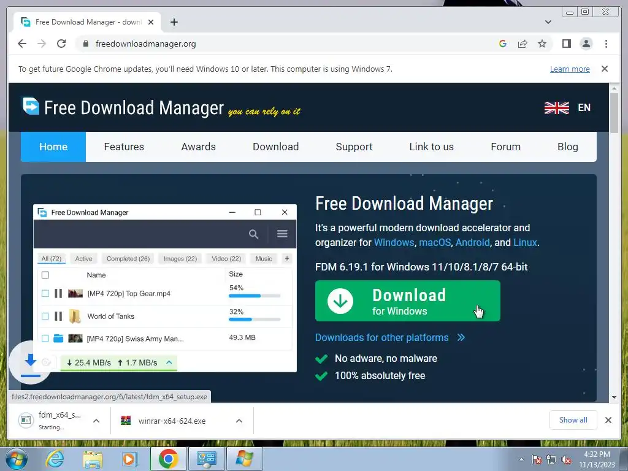Select the Video (22) filter tab
Viewport: 628px width, 471px height.
point(226,259)
